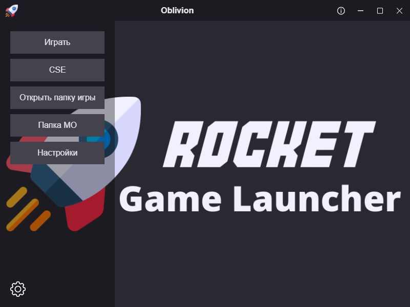
Task: Open the gear settings icon at sidebar bottom
Action: [x=18, y=289]
